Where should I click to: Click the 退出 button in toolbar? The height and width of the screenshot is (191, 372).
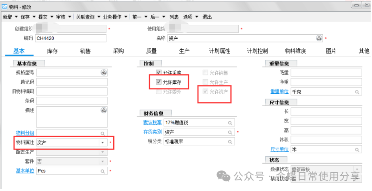pyautogui.click(x=207, y=17)
